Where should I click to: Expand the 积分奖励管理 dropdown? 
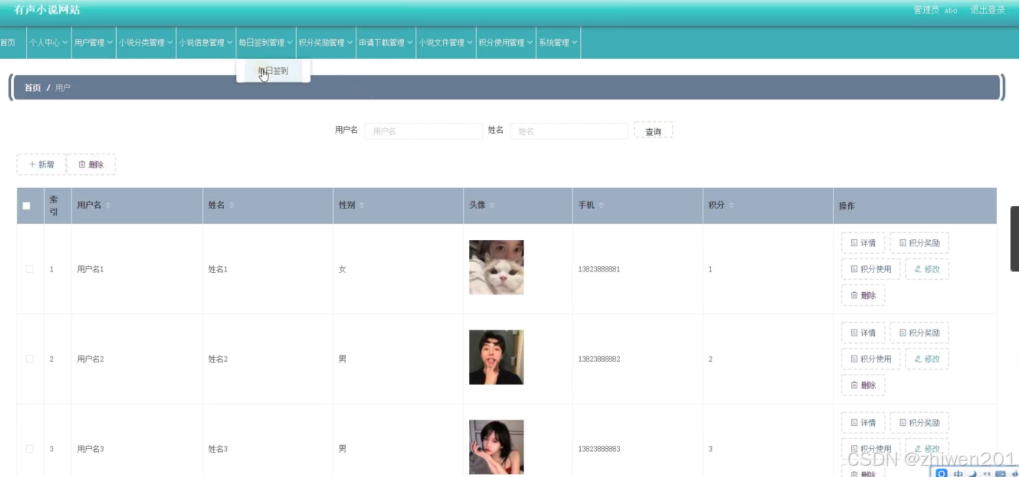325,42
